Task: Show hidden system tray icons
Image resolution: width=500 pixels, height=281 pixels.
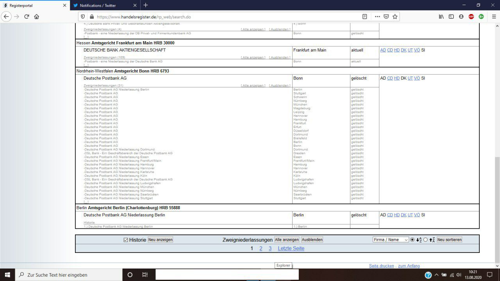Action: click(436, 275)
